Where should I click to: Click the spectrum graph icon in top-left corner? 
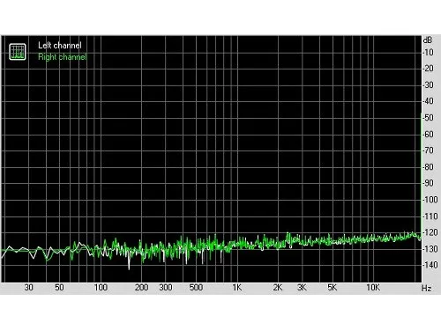18,52
